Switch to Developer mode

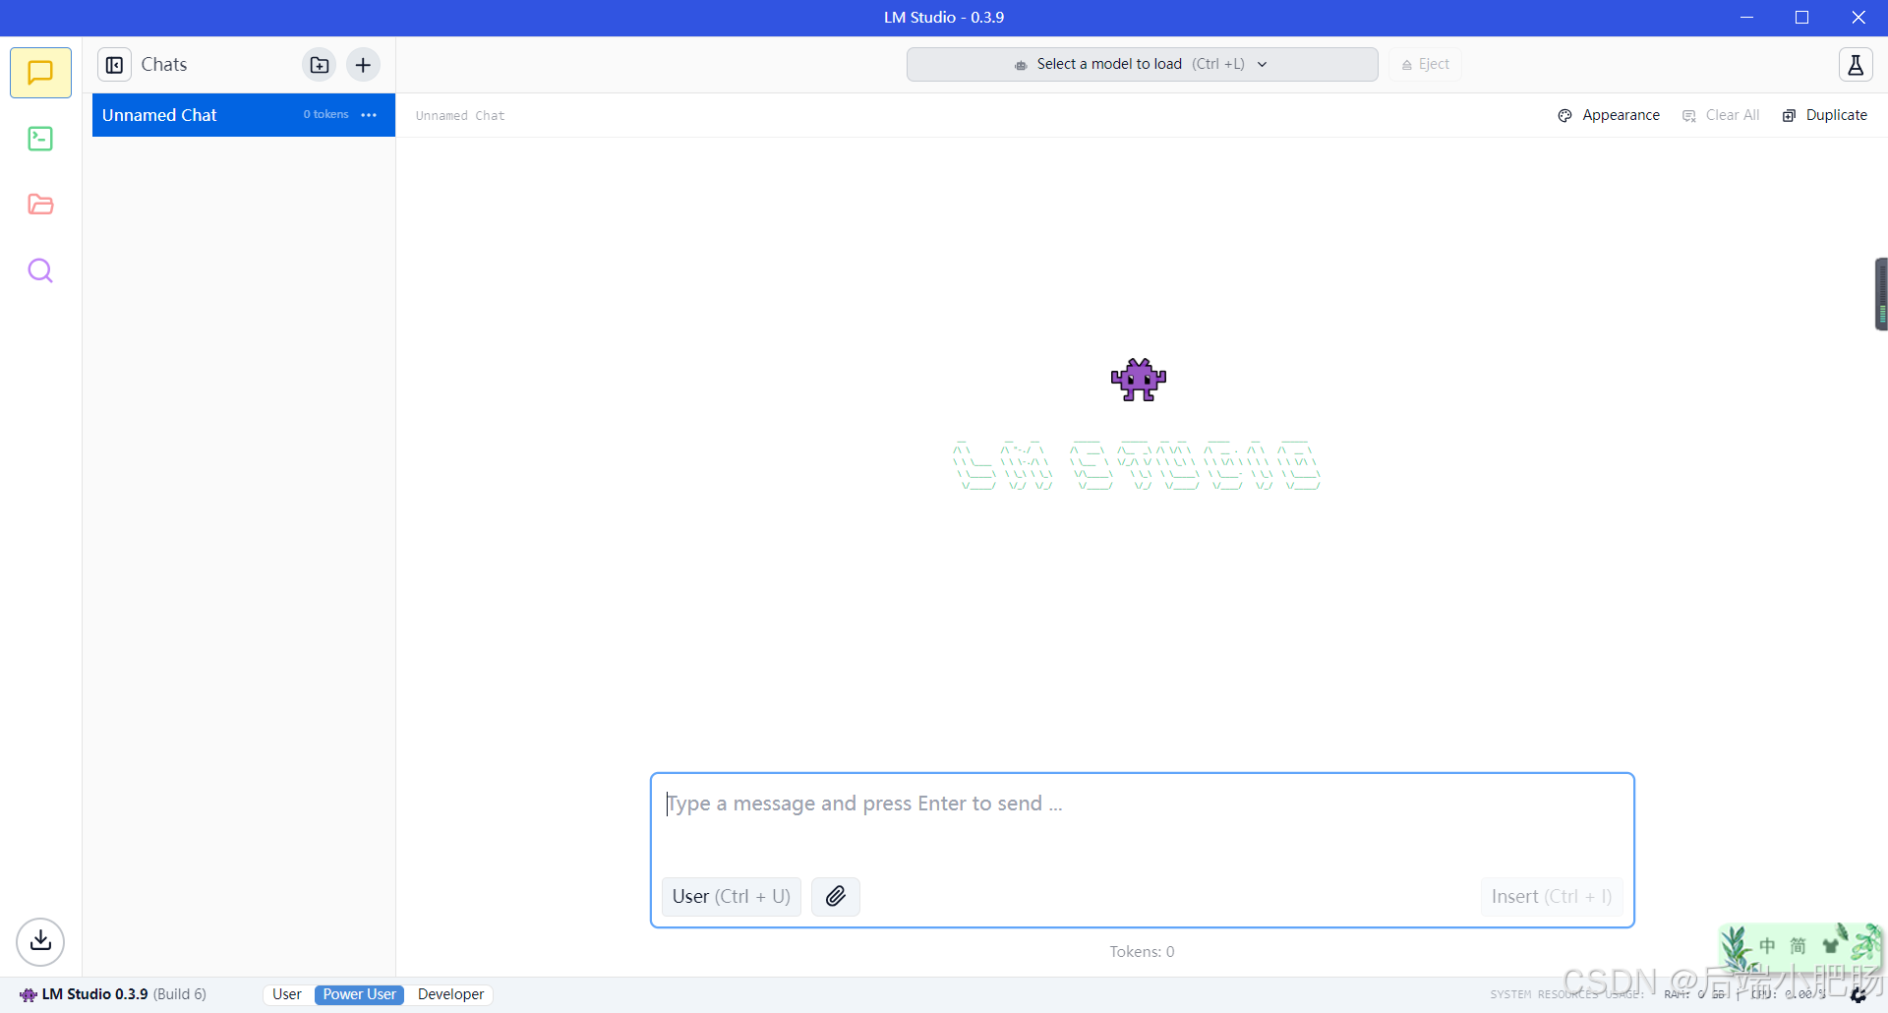450,994
